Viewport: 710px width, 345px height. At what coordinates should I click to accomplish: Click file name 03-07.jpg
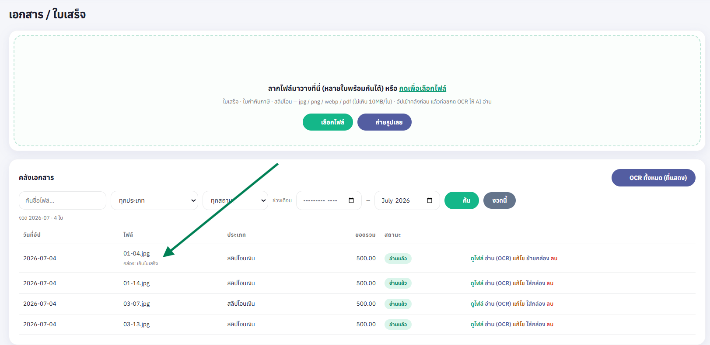pyautogui.click(x=136, y=304)
